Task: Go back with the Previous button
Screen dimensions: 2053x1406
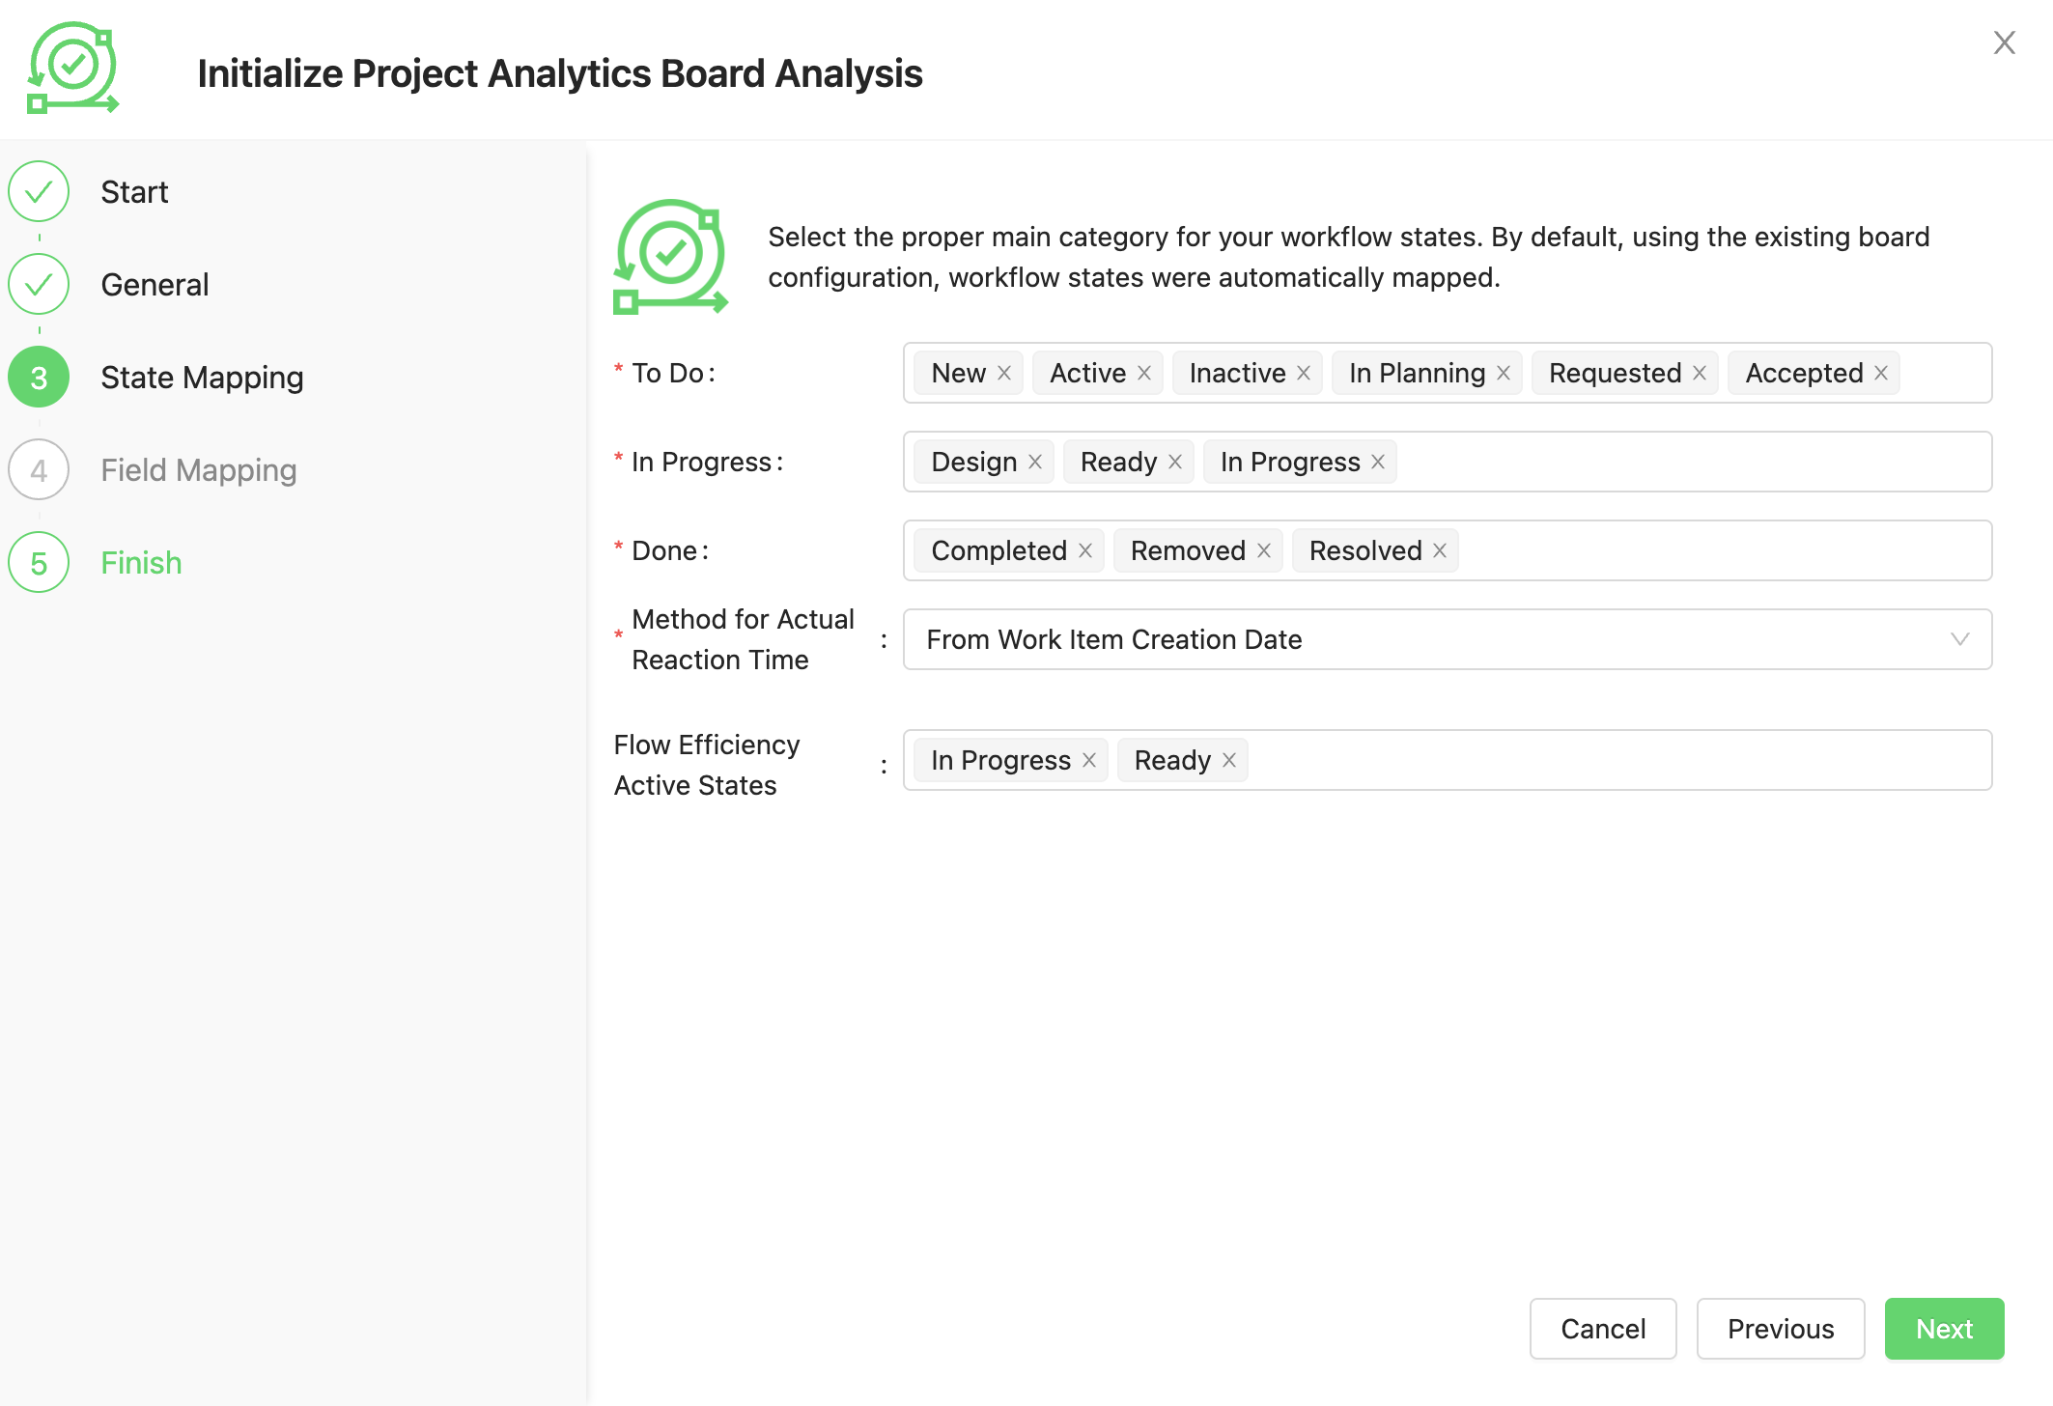Action: click(1780, 1329)
